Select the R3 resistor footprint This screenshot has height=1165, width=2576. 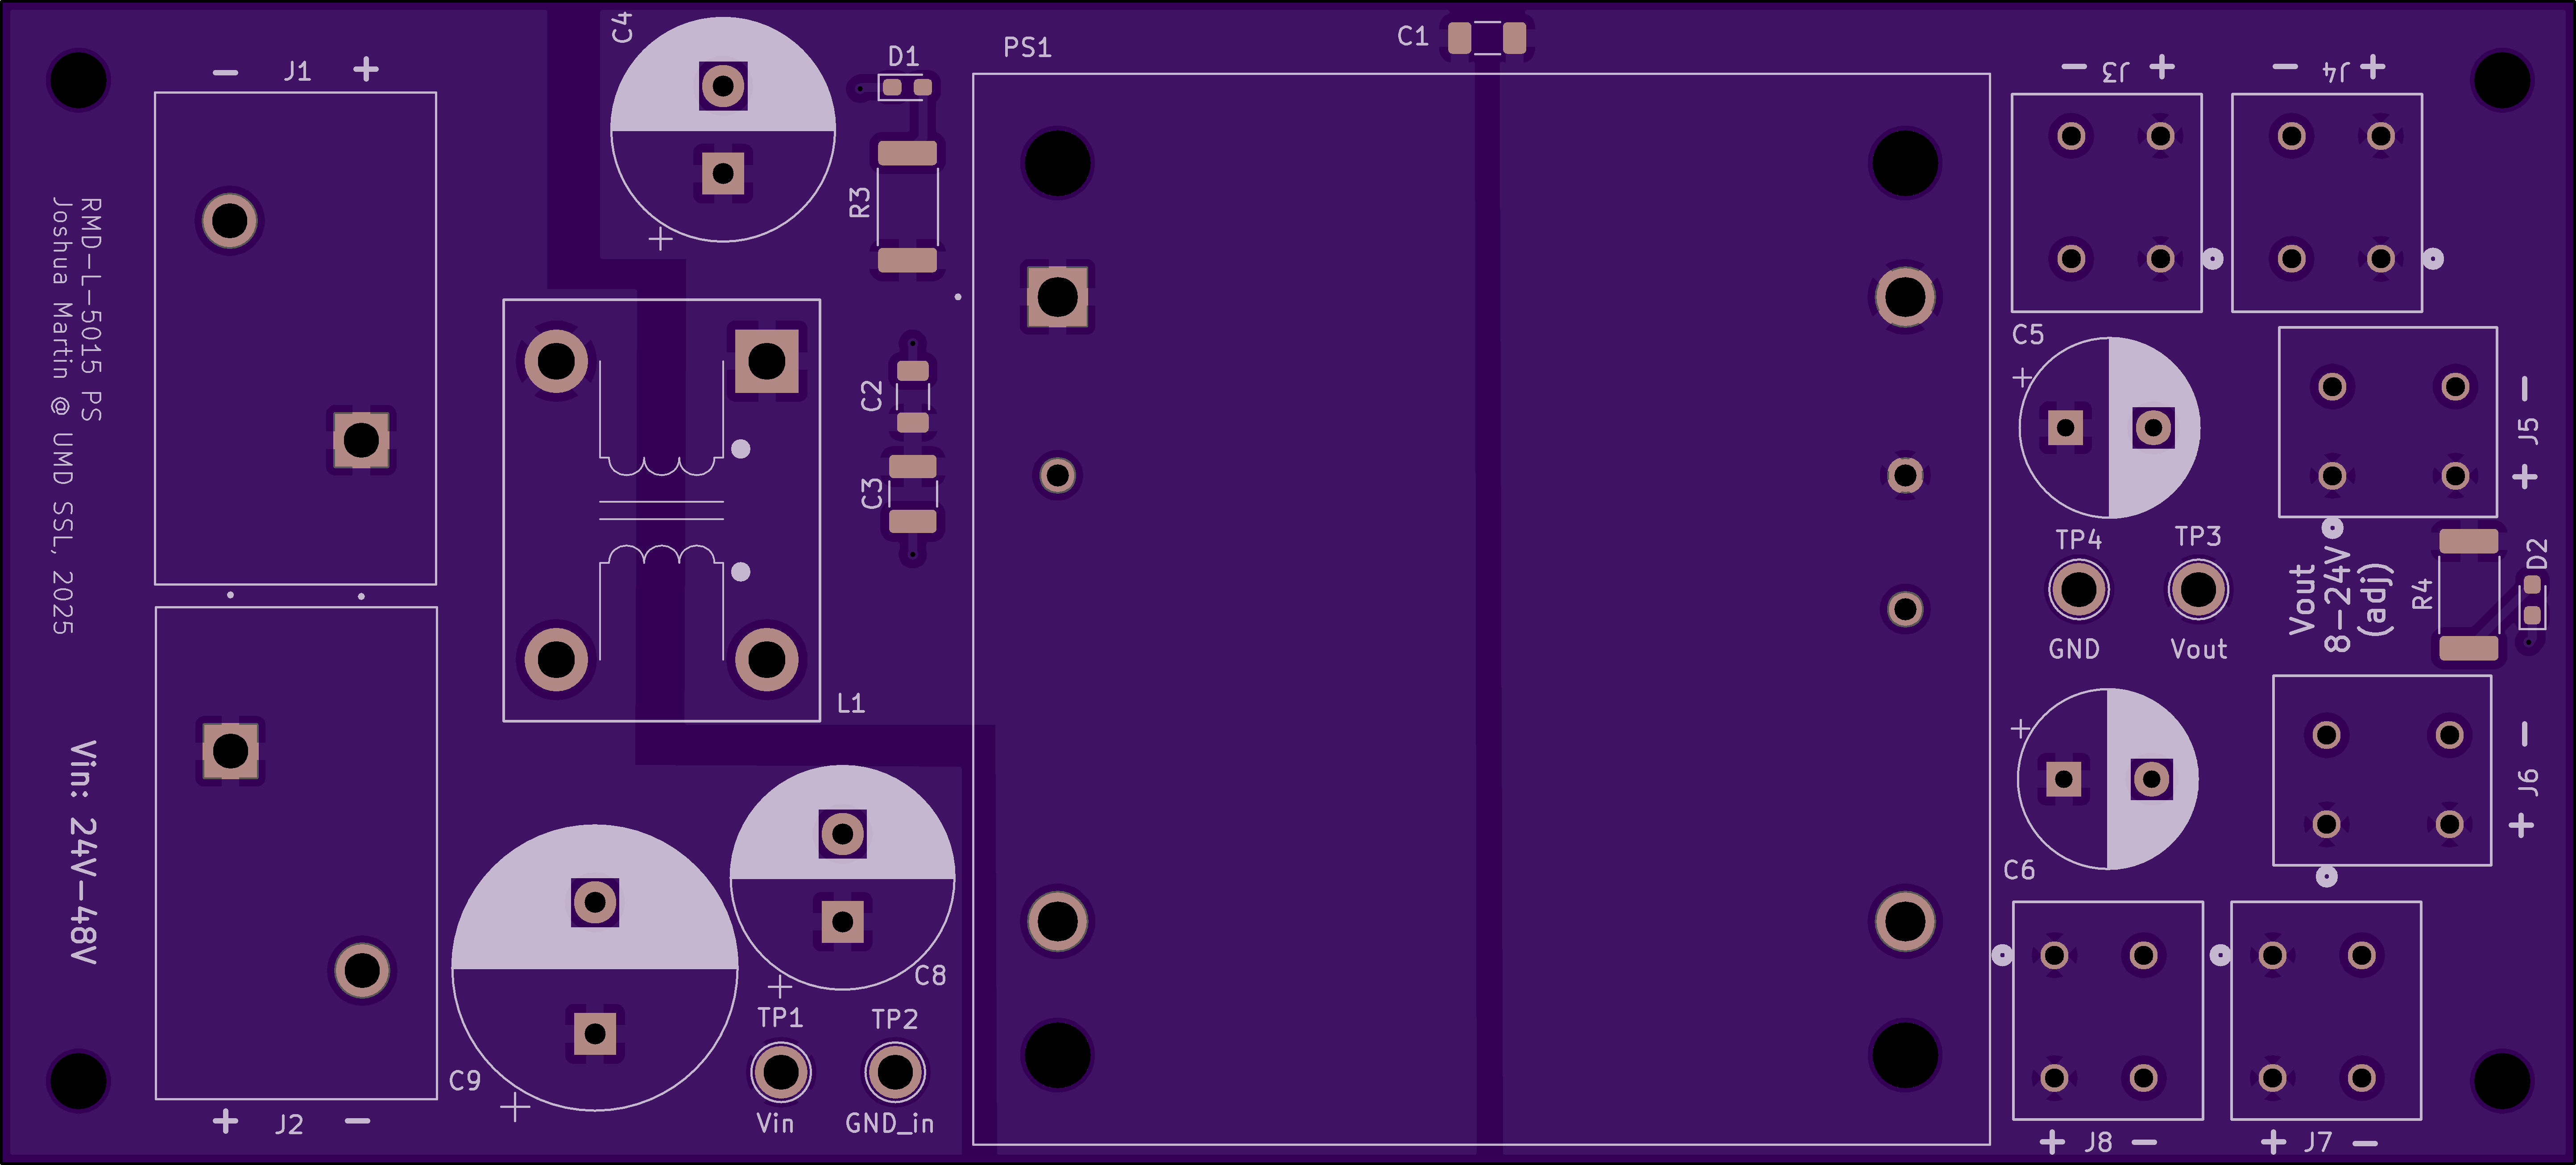pyautogui.click(x=907, y=207)
